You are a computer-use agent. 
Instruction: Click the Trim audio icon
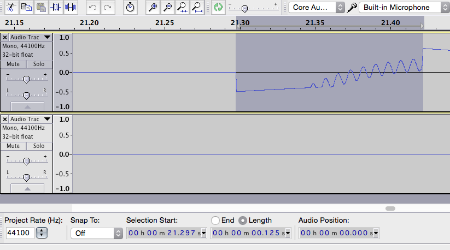56,7
